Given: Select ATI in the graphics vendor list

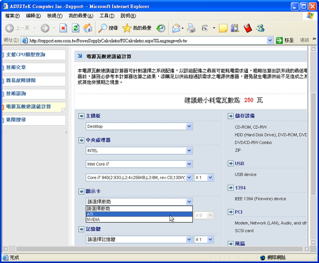Looking at the screenshot, I should (139, 214).
